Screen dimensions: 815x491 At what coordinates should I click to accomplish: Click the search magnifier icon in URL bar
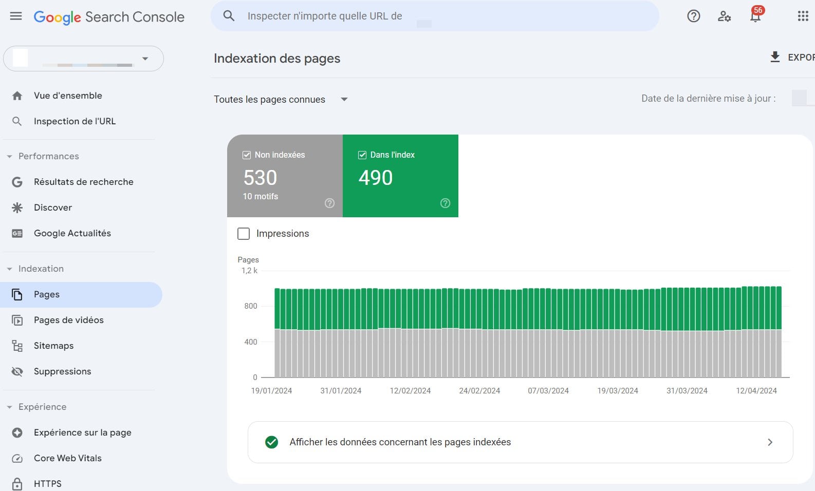click(229, 16)
